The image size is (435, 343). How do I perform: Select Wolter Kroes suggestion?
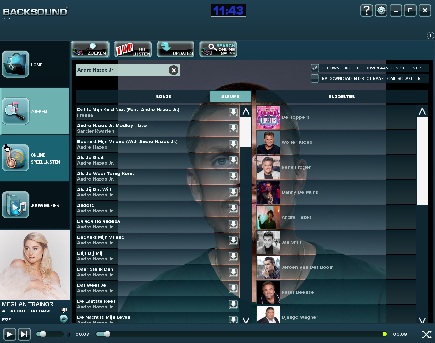pos(336,142)
